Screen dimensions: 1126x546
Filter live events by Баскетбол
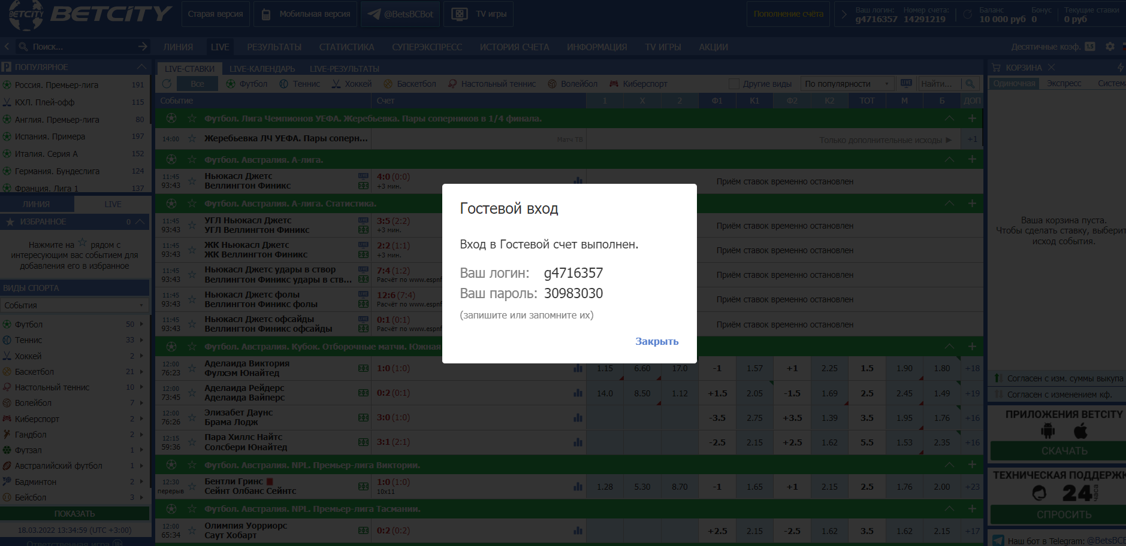(410, 84)
